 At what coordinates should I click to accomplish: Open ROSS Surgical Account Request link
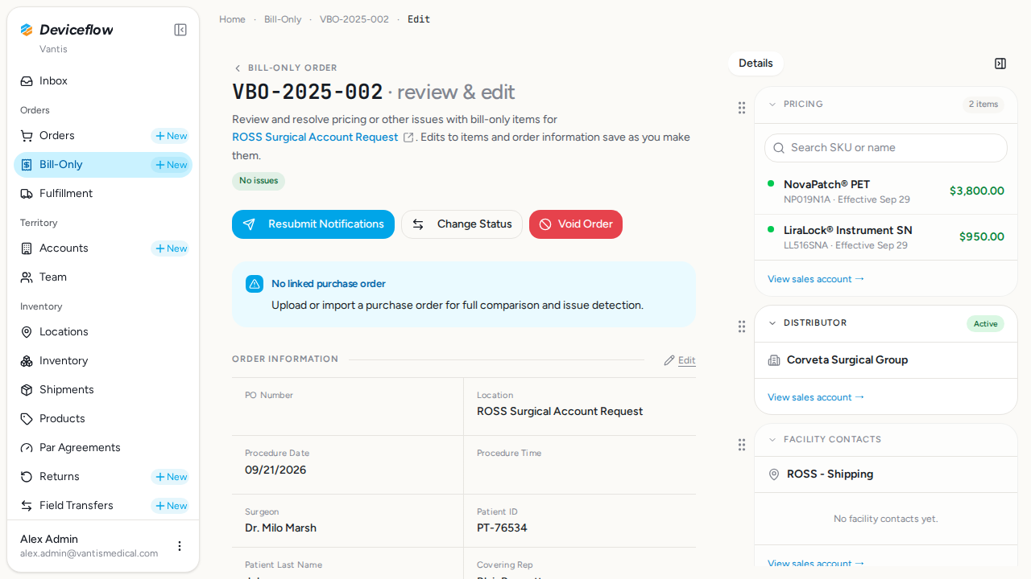coord(315,138)
